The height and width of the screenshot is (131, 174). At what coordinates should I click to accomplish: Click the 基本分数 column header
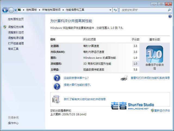click(x=155, y=39)
